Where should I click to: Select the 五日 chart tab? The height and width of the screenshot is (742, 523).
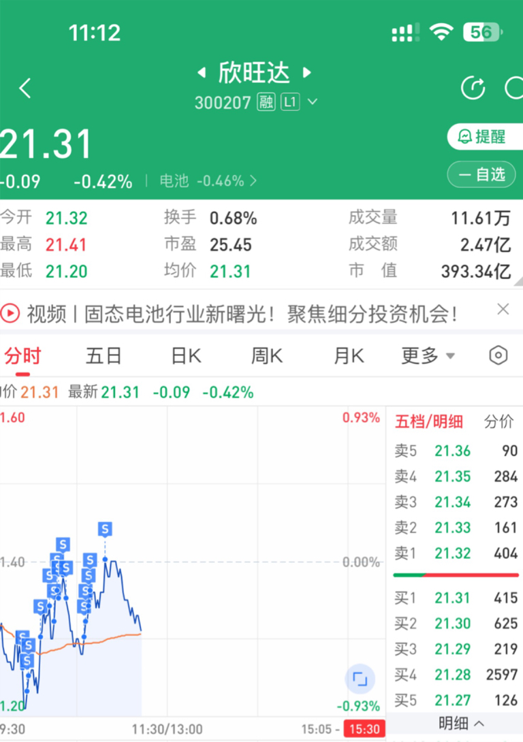104,356
